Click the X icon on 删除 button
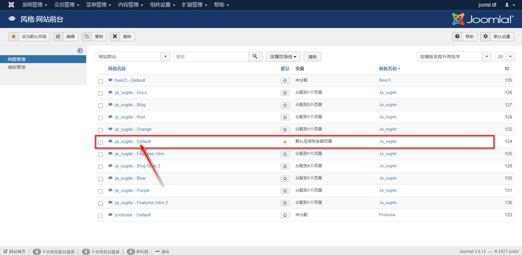 coord(115,36)
